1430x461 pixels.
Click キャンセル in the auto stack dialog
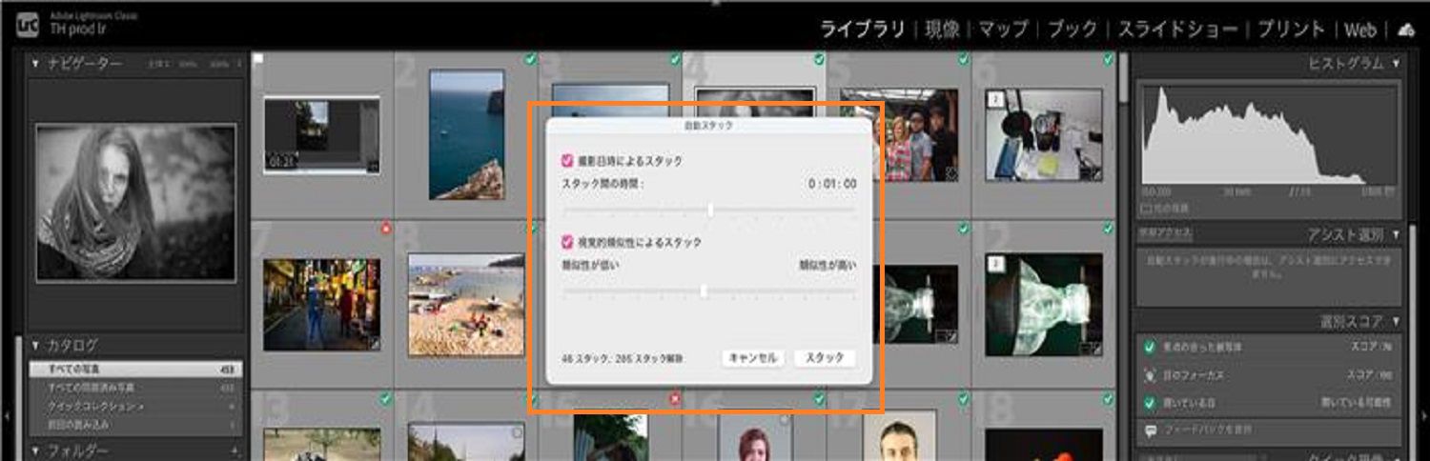point(753,358)
